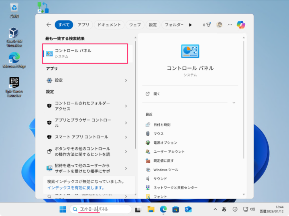
Task: Click the Windows Start button
Action: (x=63, y=209)
